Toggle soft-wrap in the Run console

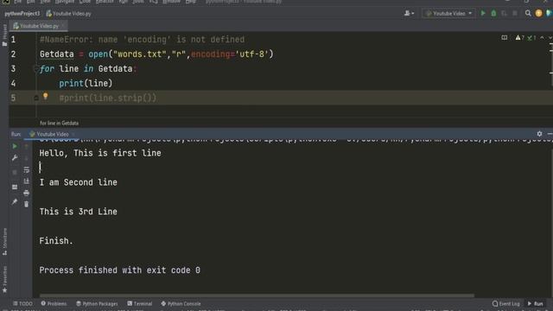pos(27,169)
